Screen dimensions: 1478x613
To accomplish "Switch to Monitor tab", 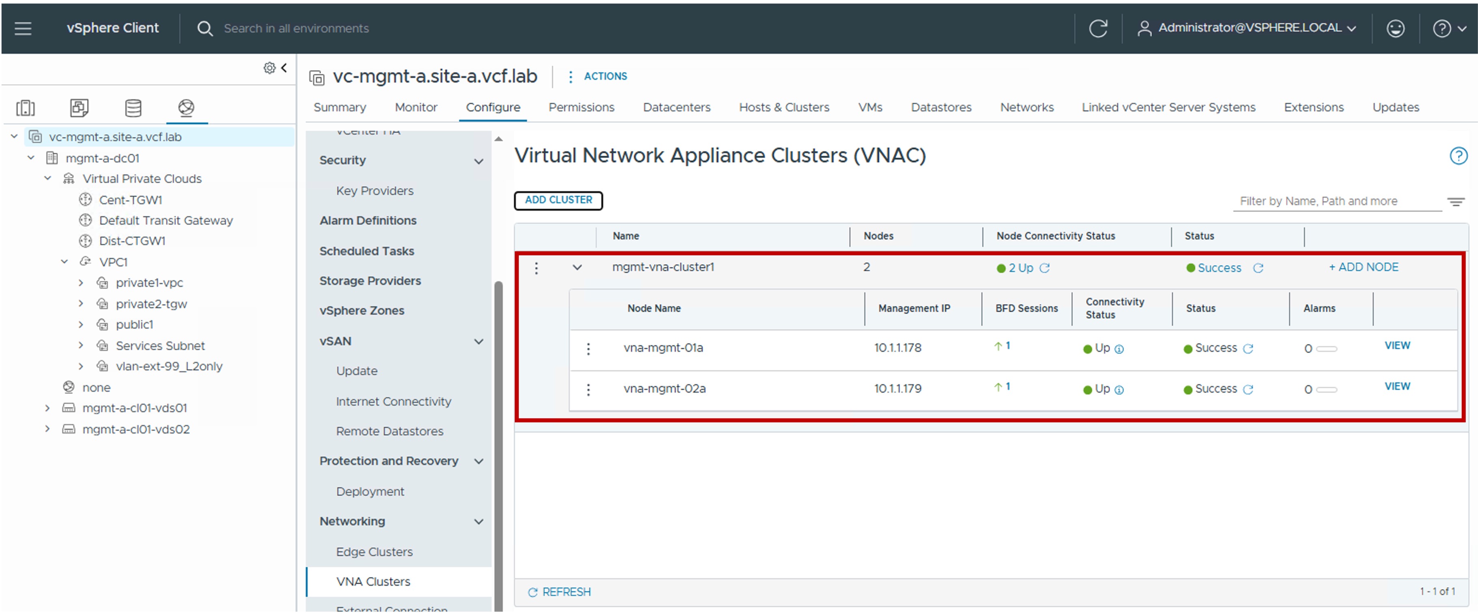I will coord(416,107).
